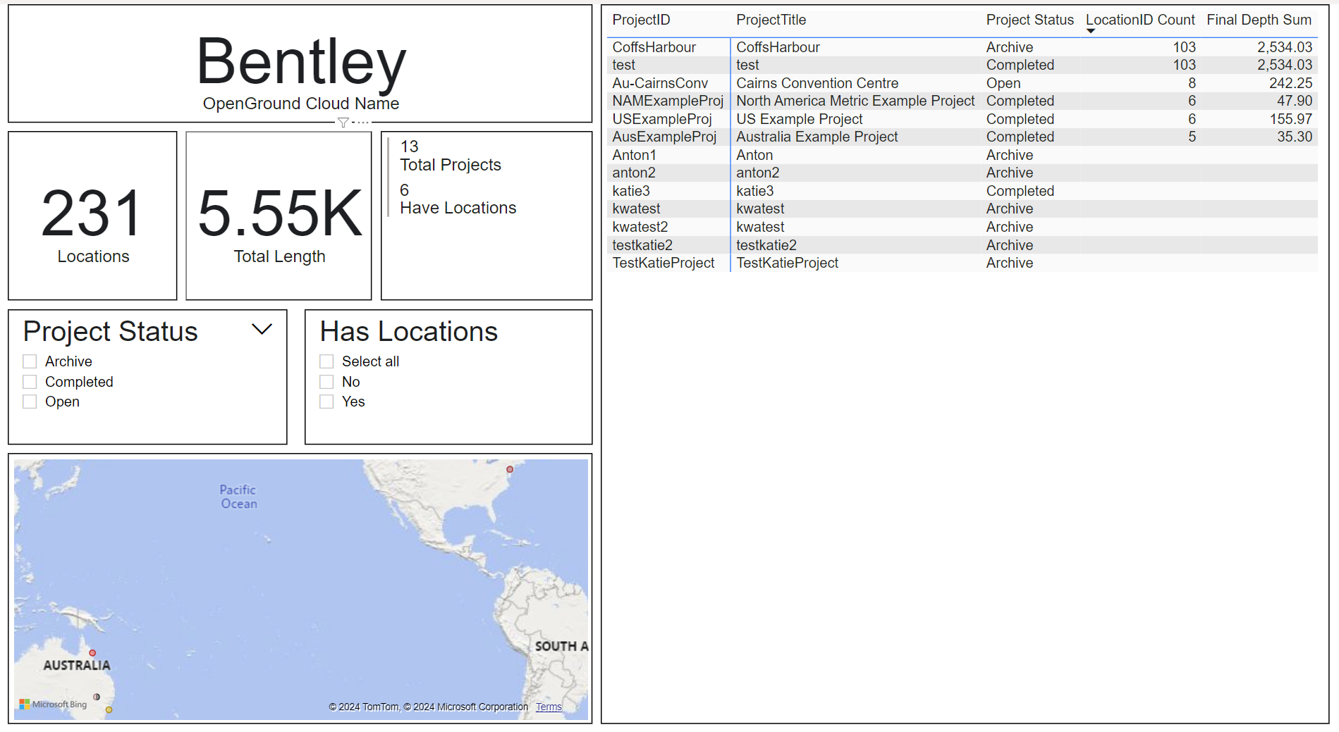Sort table by the Project Status column header
The height and width of the screenshot is (732, 1339).
tap(1029, 20)
